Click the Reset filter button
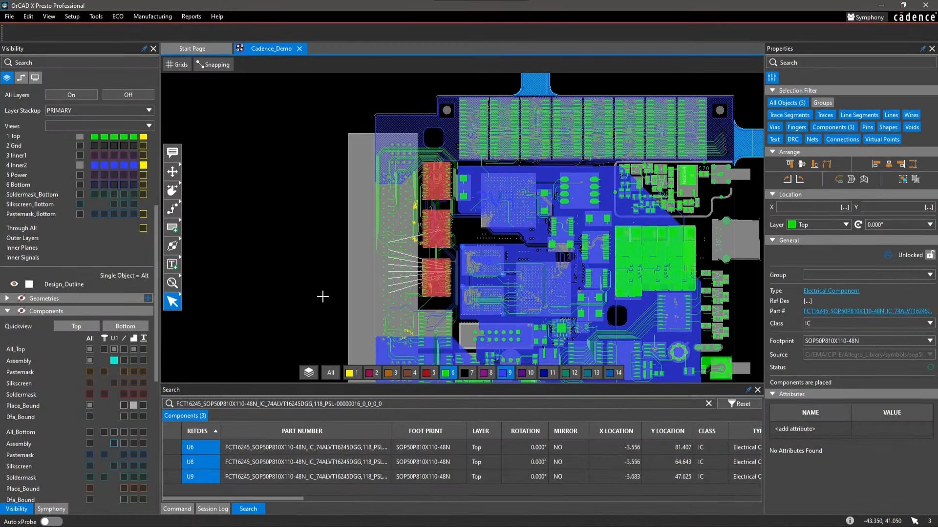 click(x=739, y=404)
